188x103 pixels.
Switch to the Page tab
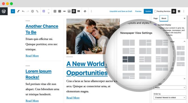pyautogui.click(x=156, y=18)
